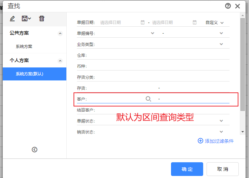Click the trash delete icon
The image size is (249, 178).
click(x=42, y=18)
